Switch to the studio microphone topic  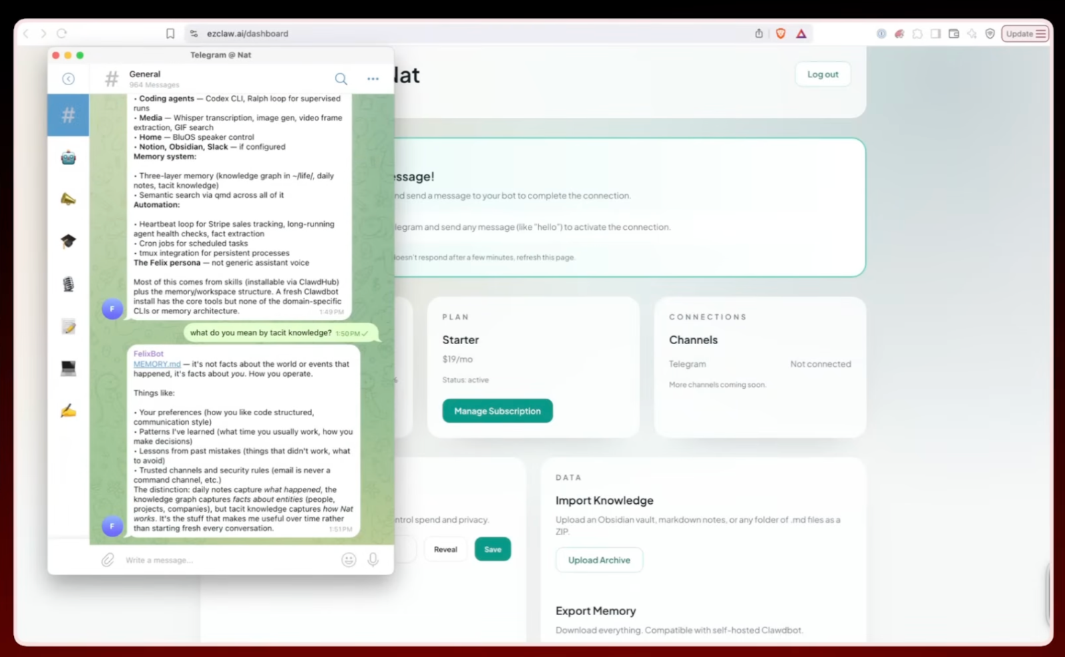68,284
